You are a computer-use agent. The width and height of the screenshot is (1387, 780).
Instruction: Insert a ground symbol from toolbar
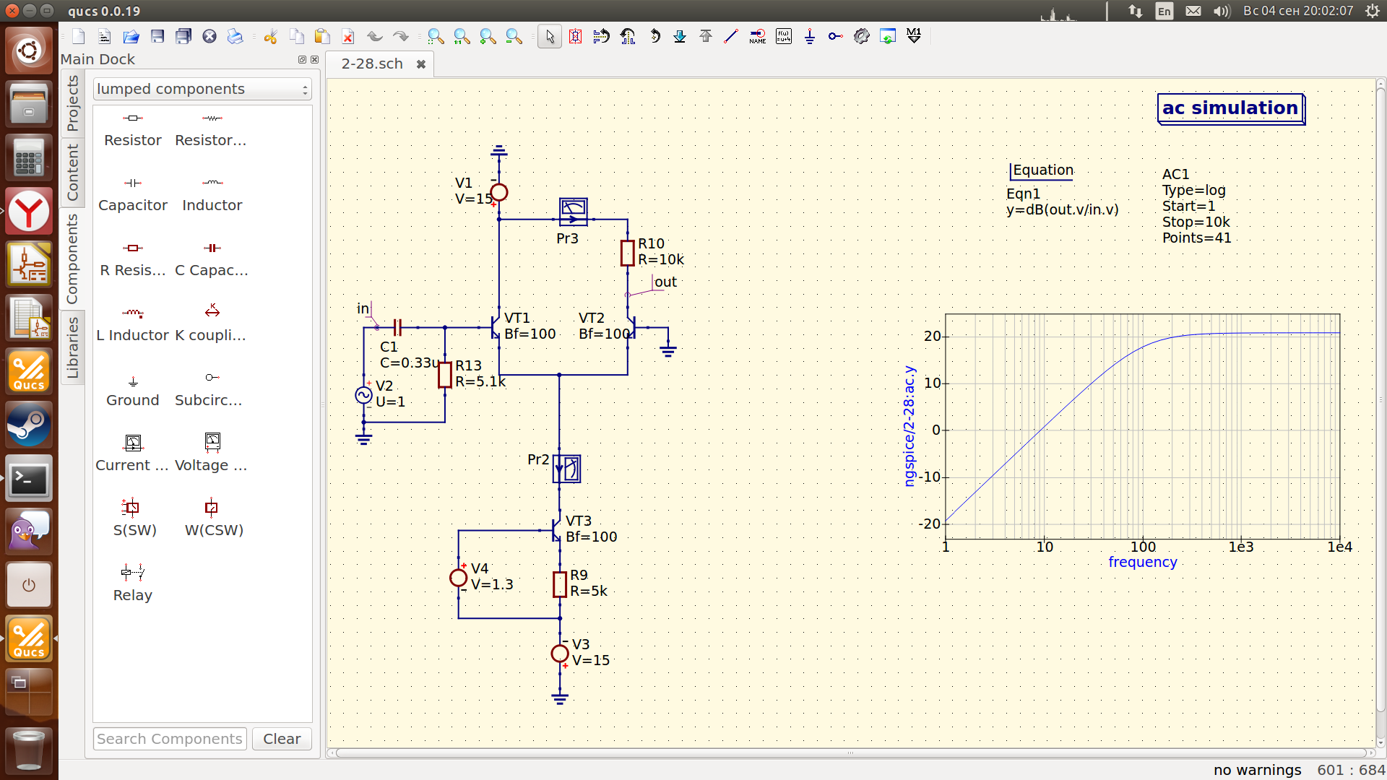[810, 36]
